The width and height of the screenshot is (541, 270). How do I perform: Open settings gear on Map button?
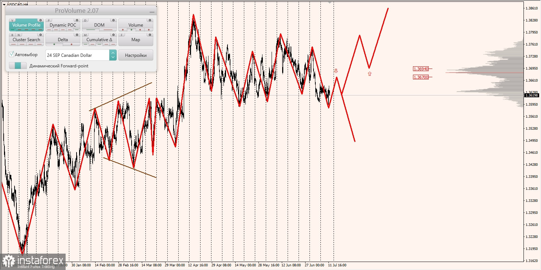tap(150, 35)
